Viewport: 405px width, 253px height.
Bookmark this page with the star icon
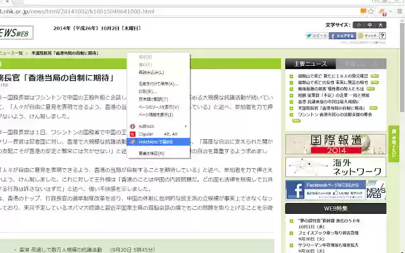tap(371, 11)
